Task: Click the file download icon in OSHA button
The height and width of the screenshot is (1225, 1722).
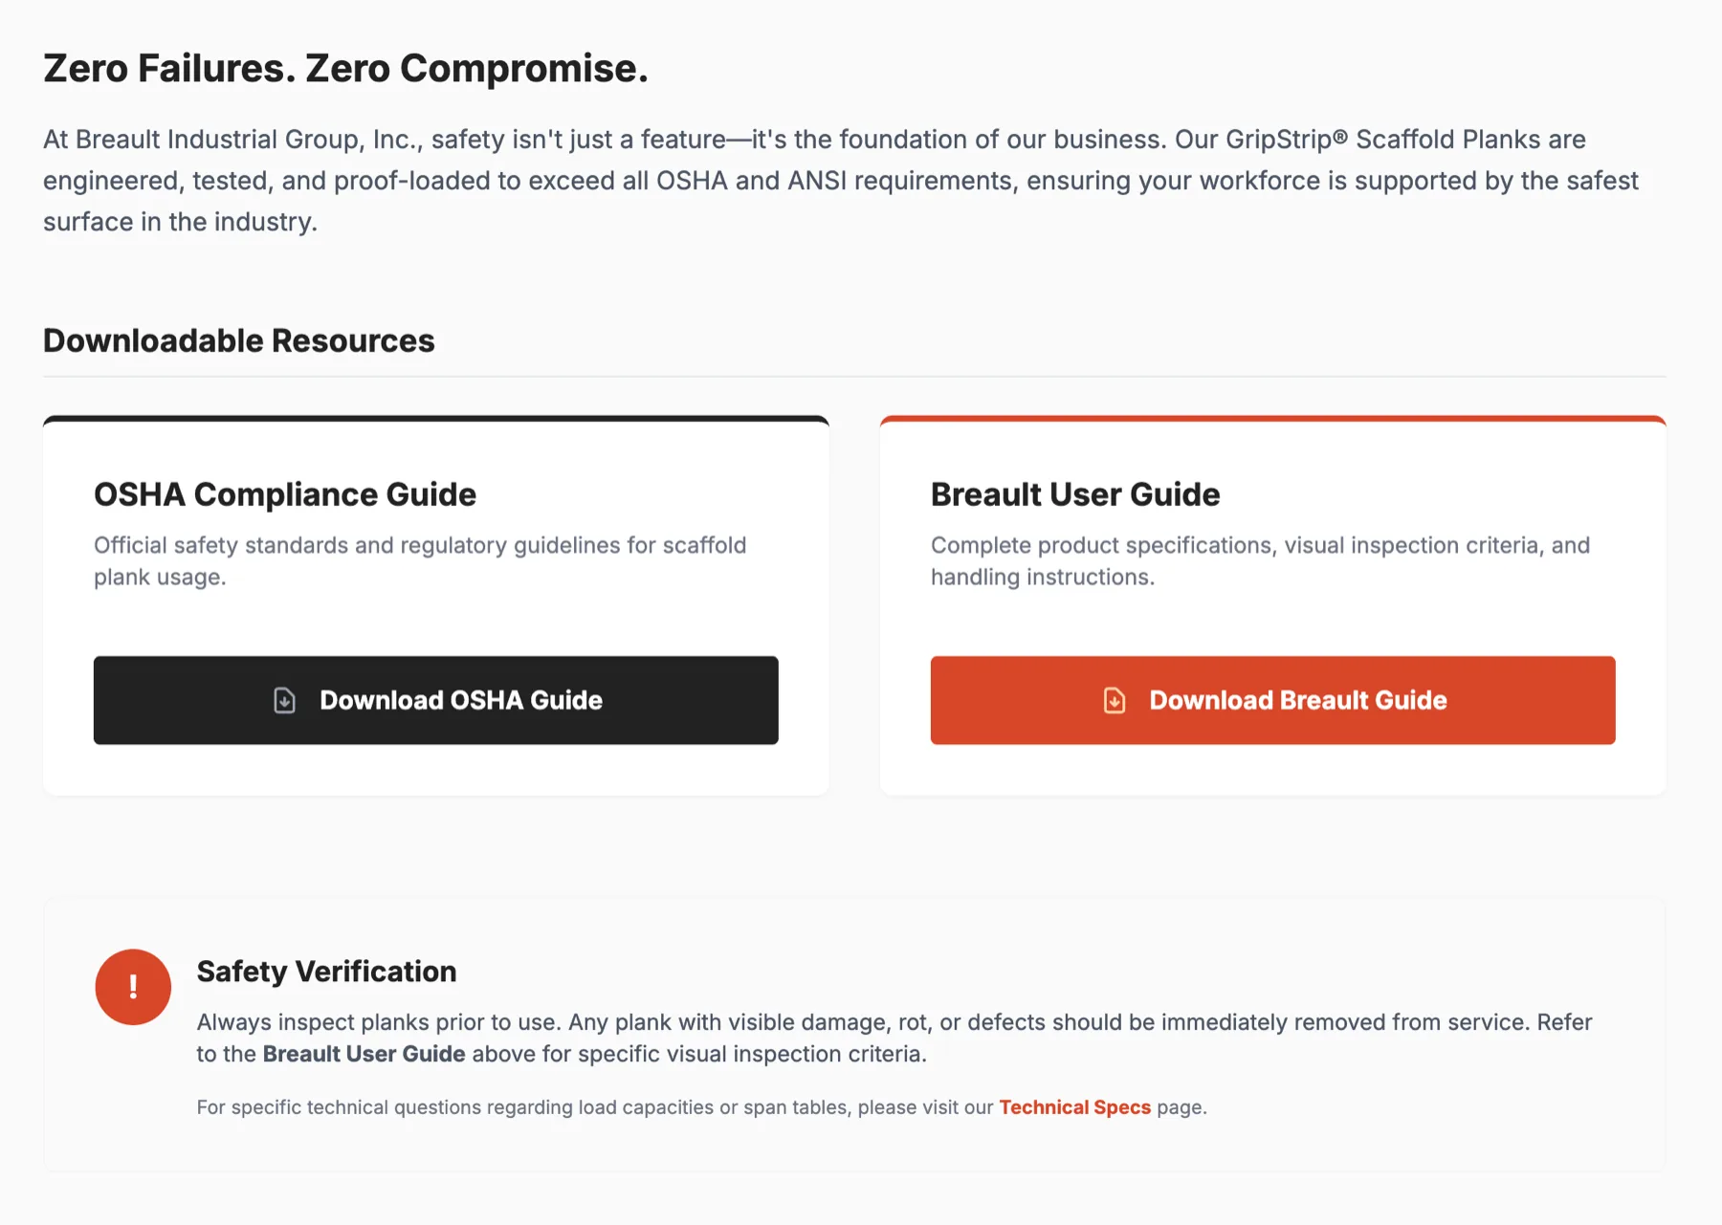Action: (284, 700)
